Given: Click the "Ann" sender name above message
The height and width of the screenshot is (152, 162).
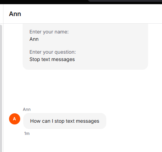Looking at the screenshot, I should coord(27,109).
